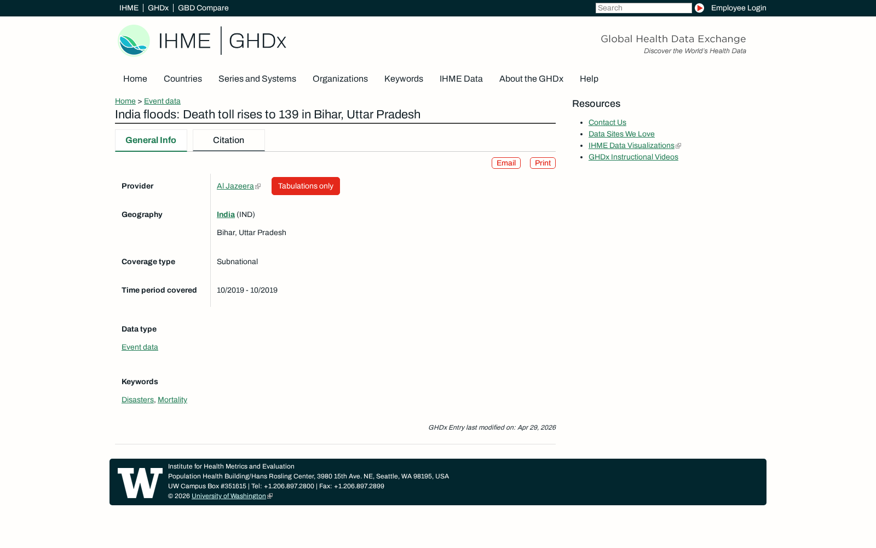Click the '10/2019 - 10/2019' time period value

[x=247, y=290]
